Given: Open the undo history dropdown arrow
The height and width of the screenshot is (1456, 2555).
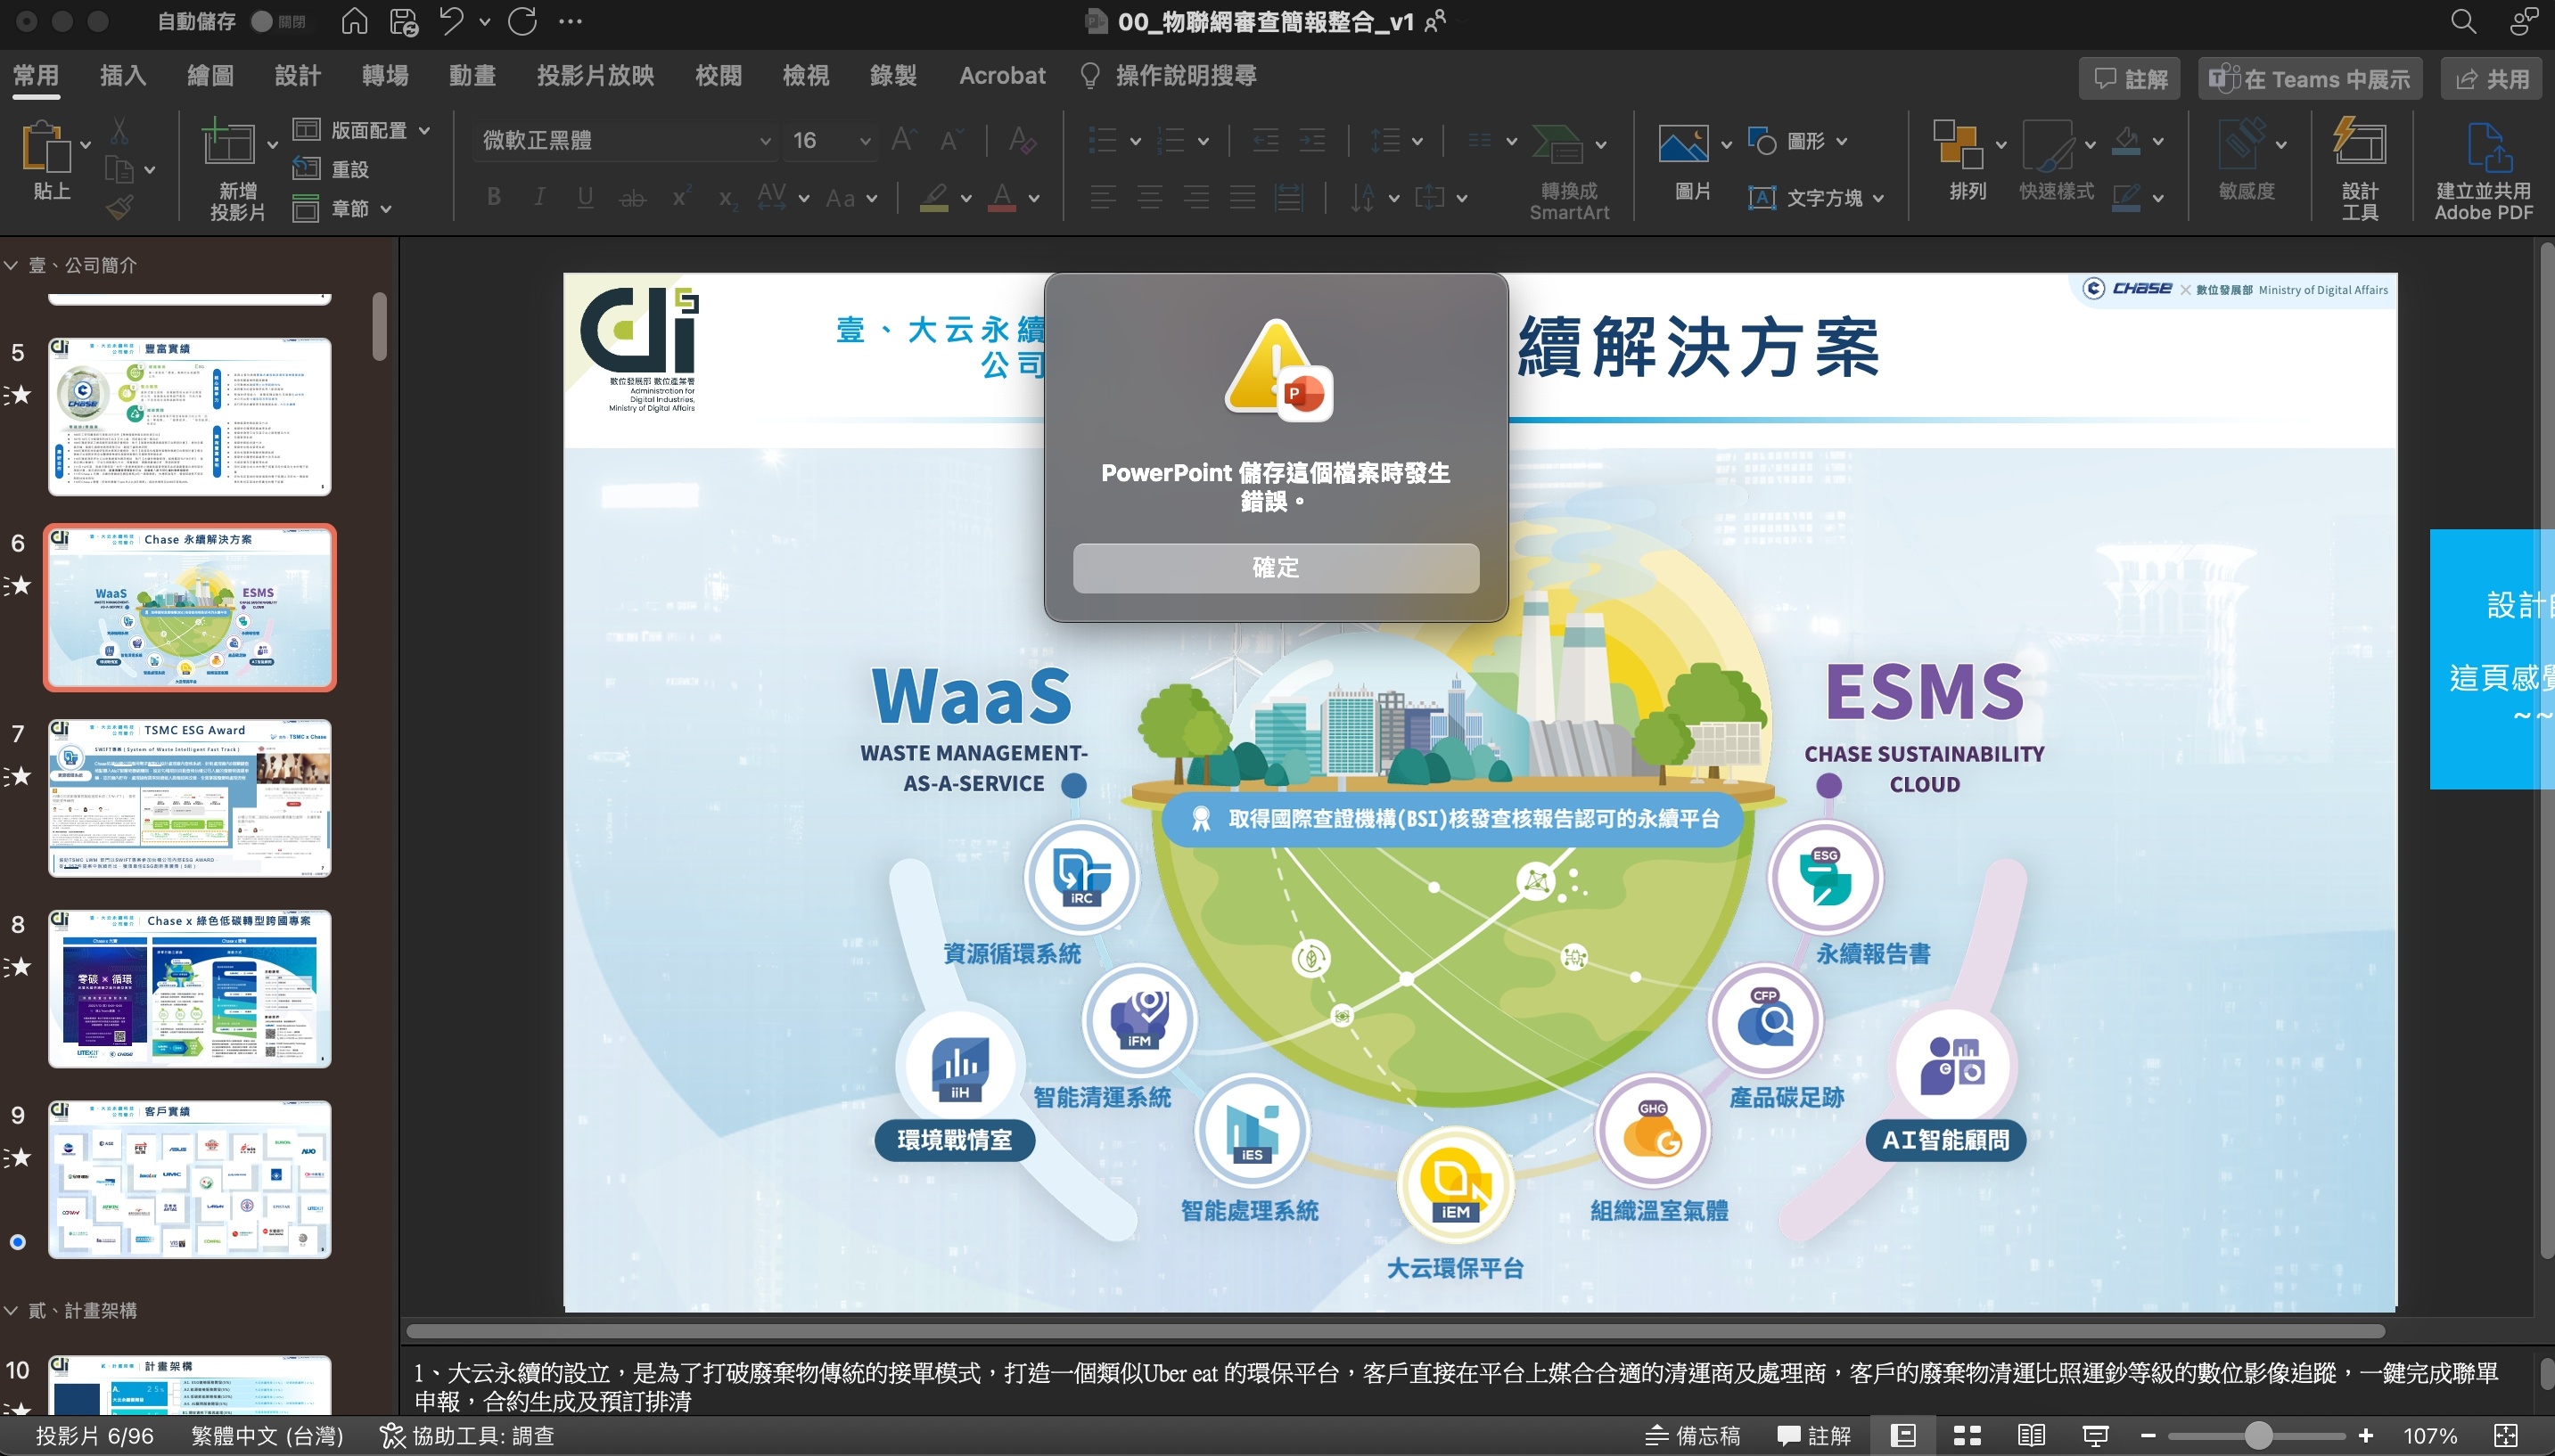Looking at the screenshot, I should [484, 21].
